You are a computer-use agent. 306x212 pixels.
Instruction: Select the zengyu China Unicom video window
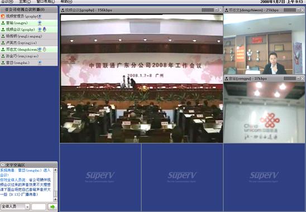264,112
